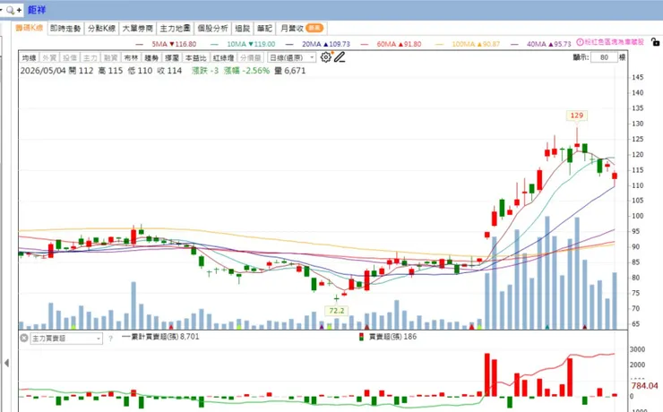The height and width of the screenshot is (412, 663).
Task: Open the 主力買賣超 indicator dropdown
Action: tap(66, 339)
